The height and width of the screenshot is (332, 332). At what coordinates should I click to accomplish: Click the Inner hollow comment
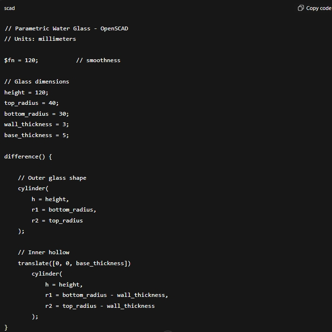(x=44, y=252)
